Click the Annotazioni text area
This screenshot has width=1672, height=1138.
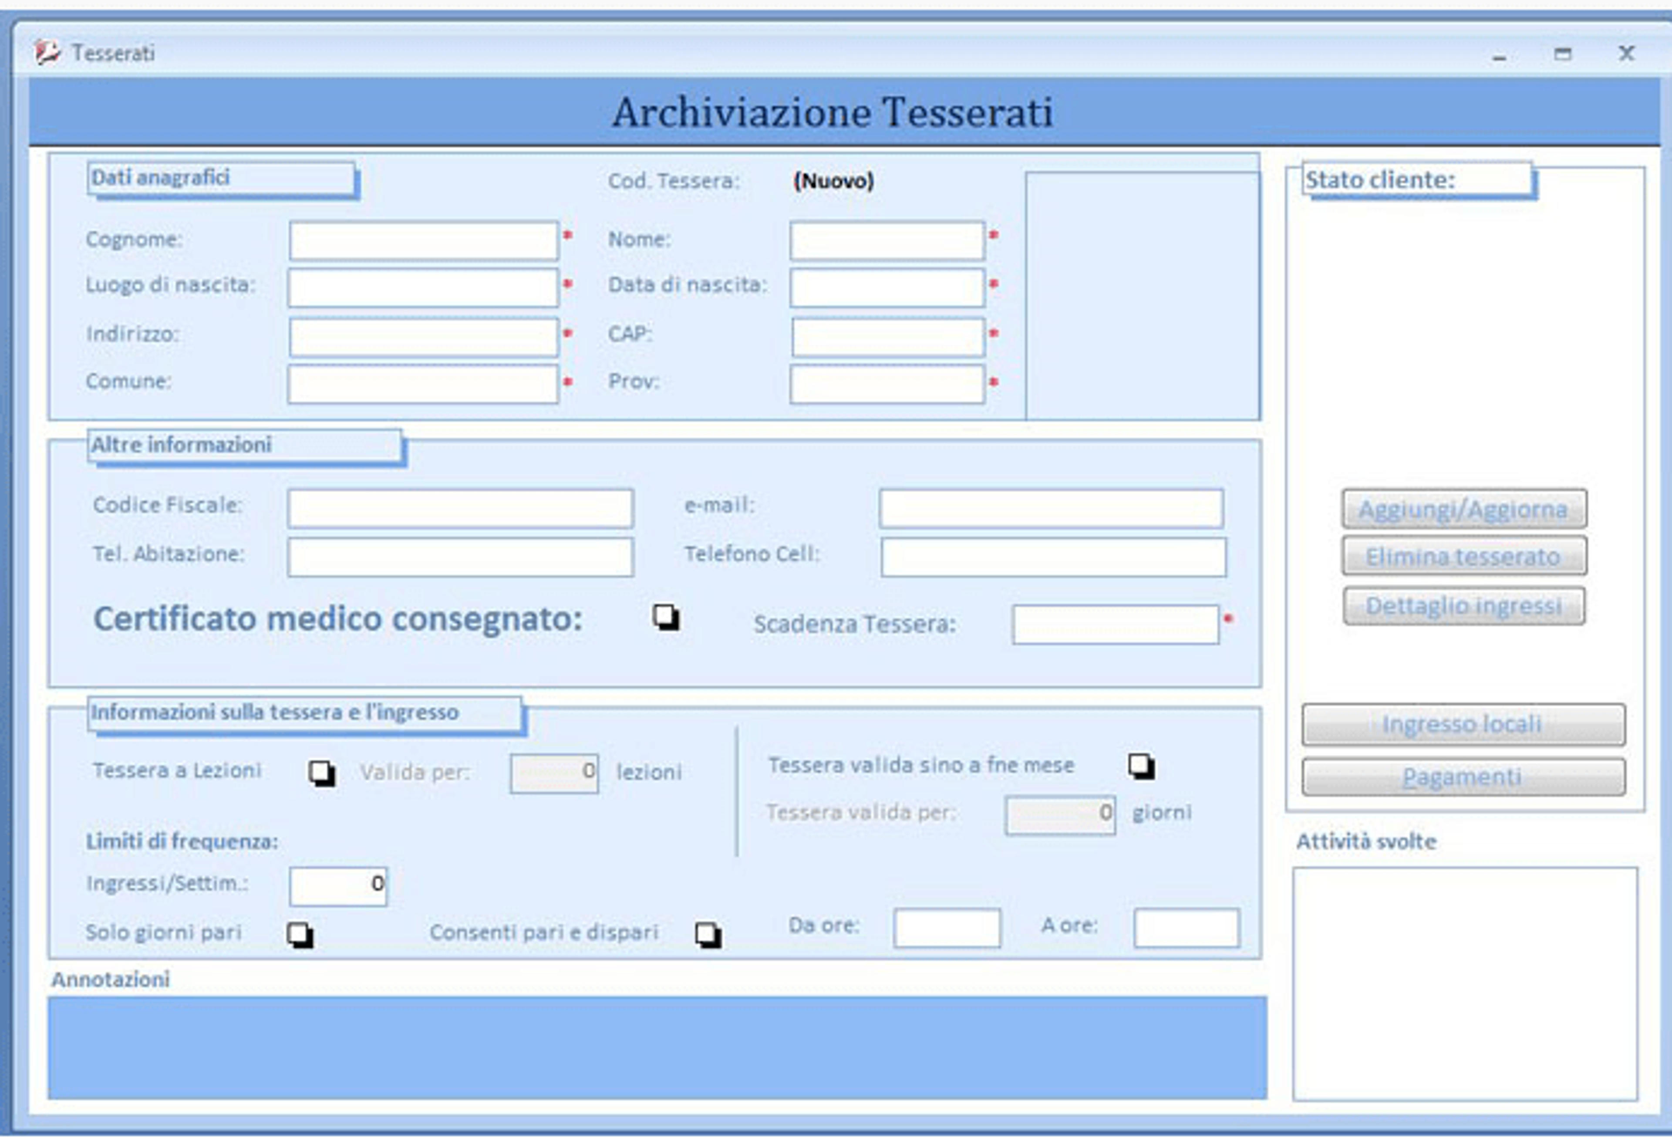pyautogui.click(x=657, y=1047)
